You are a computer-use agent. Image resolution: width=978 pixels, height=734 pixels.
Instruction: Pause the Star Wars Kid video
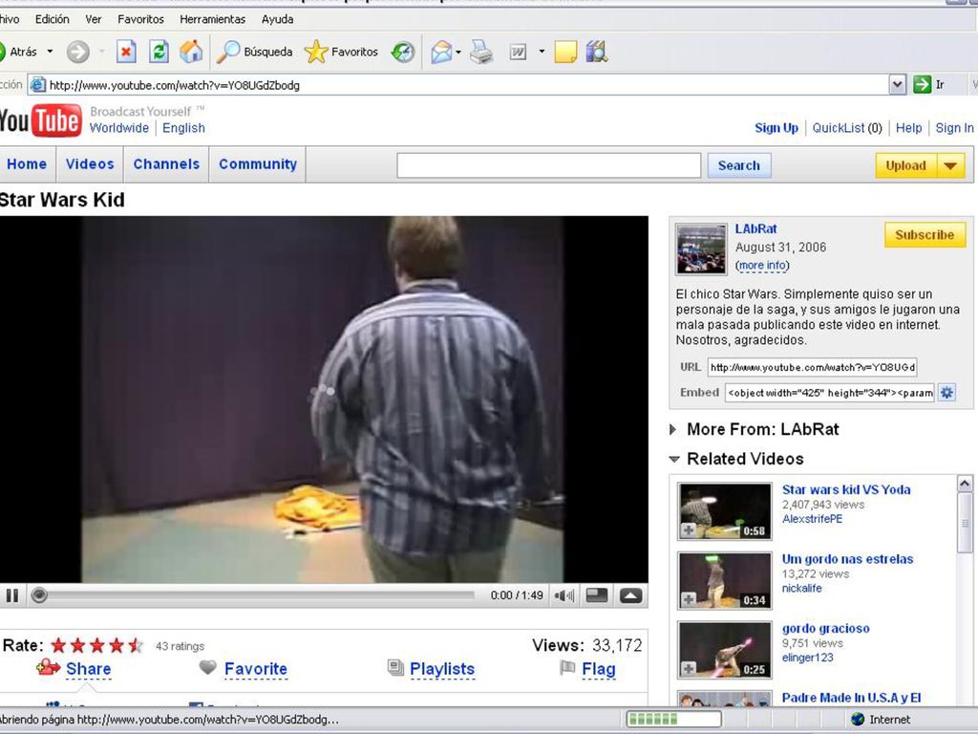point(11,595)
